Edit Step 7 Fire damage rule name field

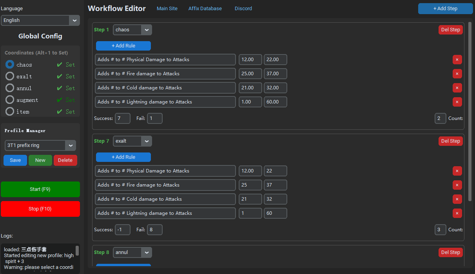[x=165, y=185]
